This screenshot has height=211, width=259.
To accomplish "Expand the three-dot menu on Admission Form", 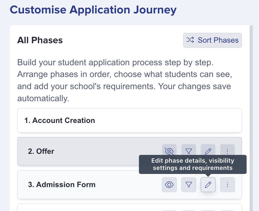I will click(x=227, y=185).
